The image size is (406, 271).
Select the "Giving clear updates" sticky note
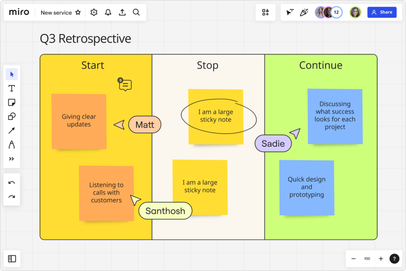click(79, 121)
